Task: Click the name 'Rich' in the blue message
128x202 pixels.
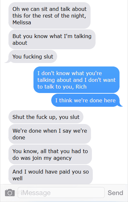Action: pyautogui.click(x=81, y=87)
